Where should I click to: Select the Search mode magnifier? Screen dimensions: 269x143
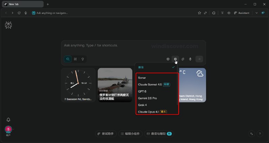pyautogui.click(x=68, y=59)
